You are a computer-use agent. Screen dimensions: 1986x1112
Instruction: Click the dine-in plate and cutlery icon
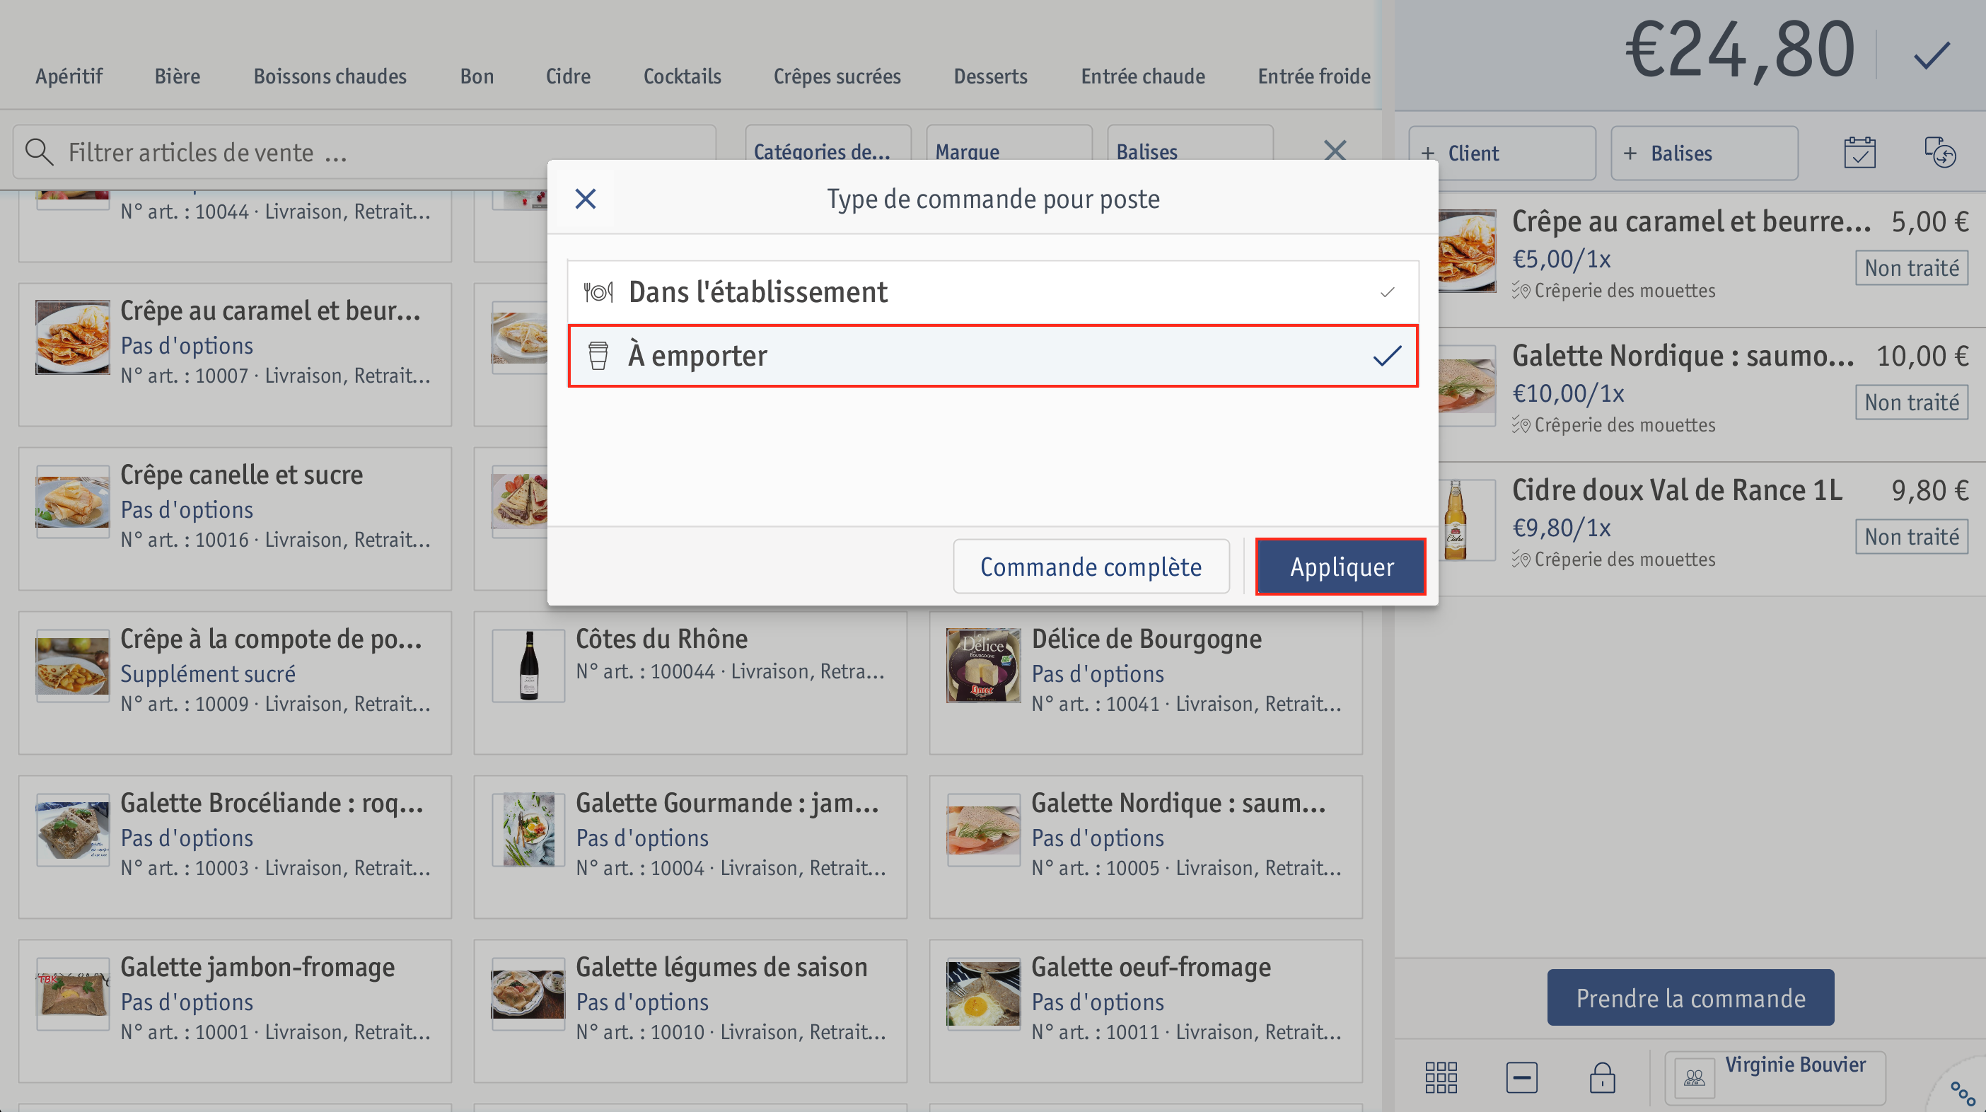(x=598, y=292)
